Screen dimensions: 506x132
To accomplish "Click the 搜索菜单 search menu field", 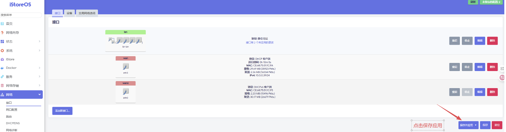I will (21, 15).
